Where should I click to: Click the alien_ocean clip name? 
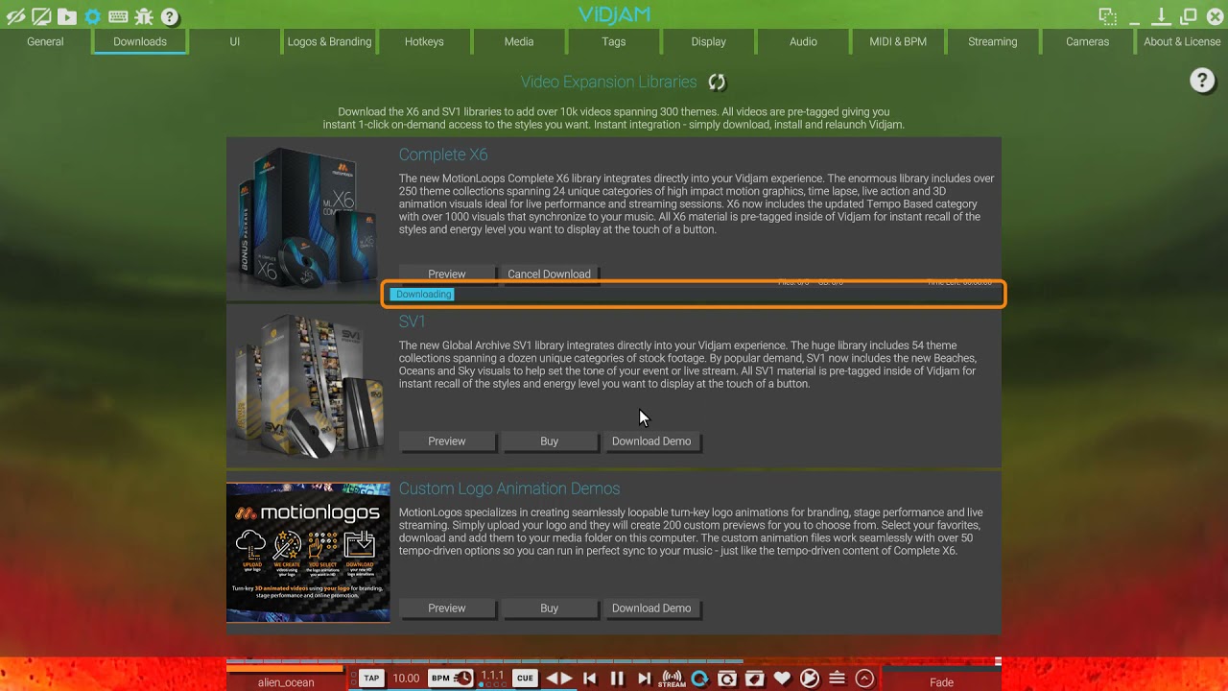tap(286, 682)
